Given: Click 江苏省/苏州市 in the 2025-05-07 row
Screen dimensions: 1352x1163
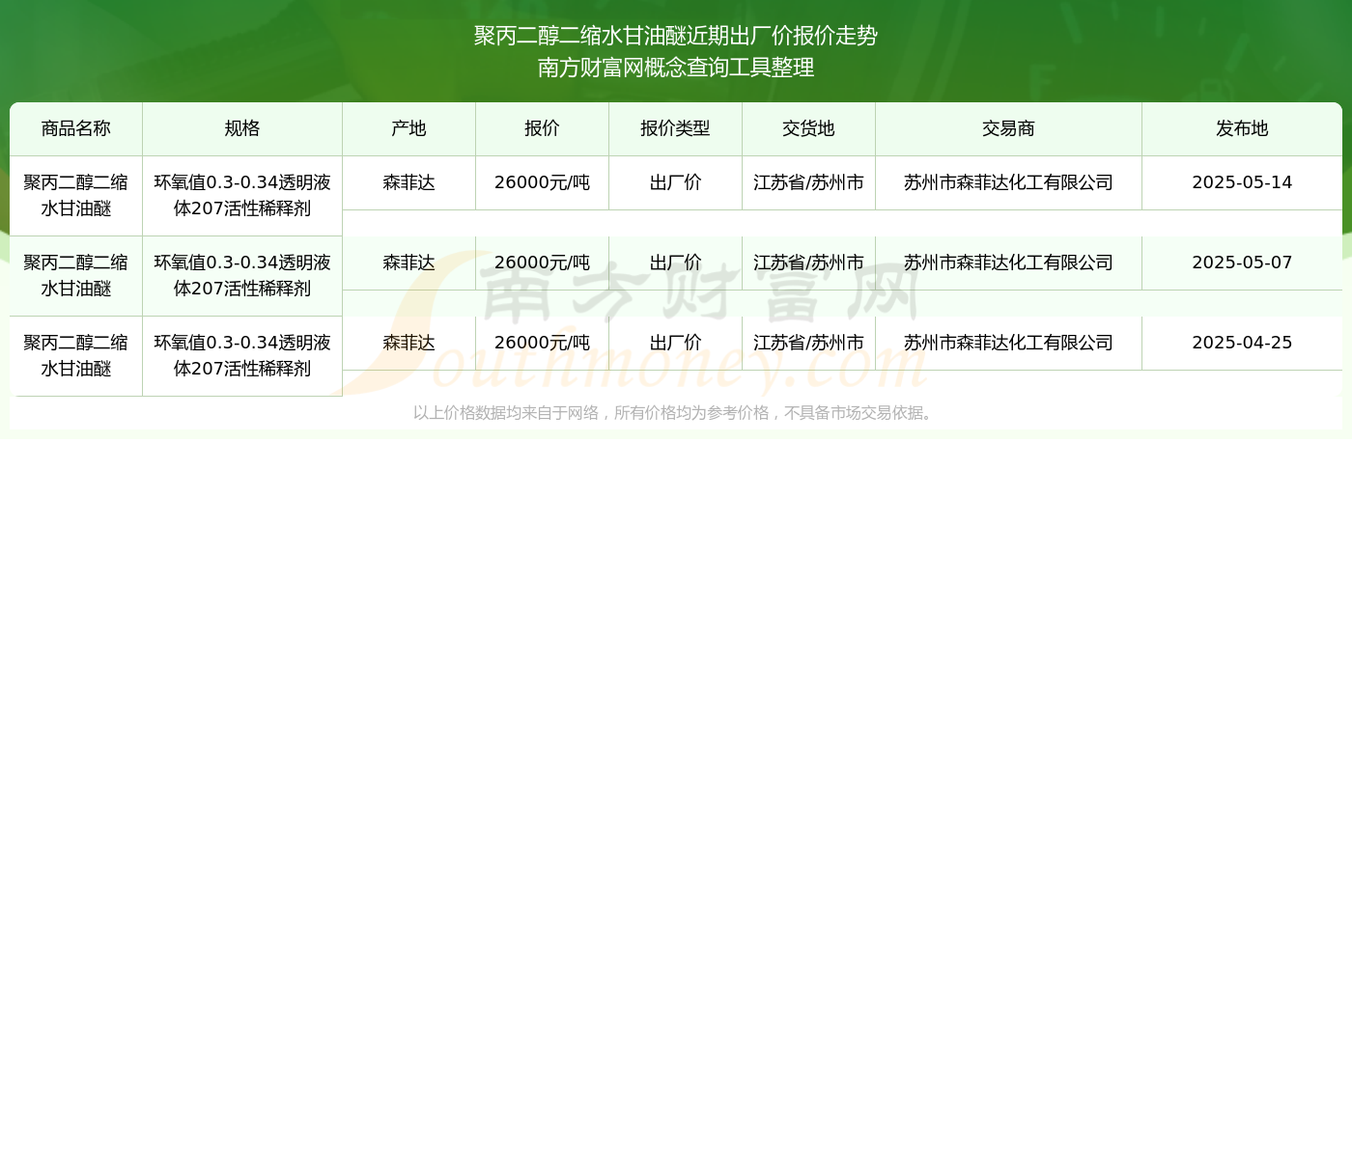Looking at the screenshot, I should pos(809,263).
